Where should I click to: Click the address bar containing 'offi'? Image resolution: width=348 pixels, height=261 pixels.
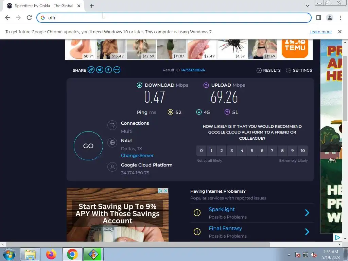pos(174,18)
